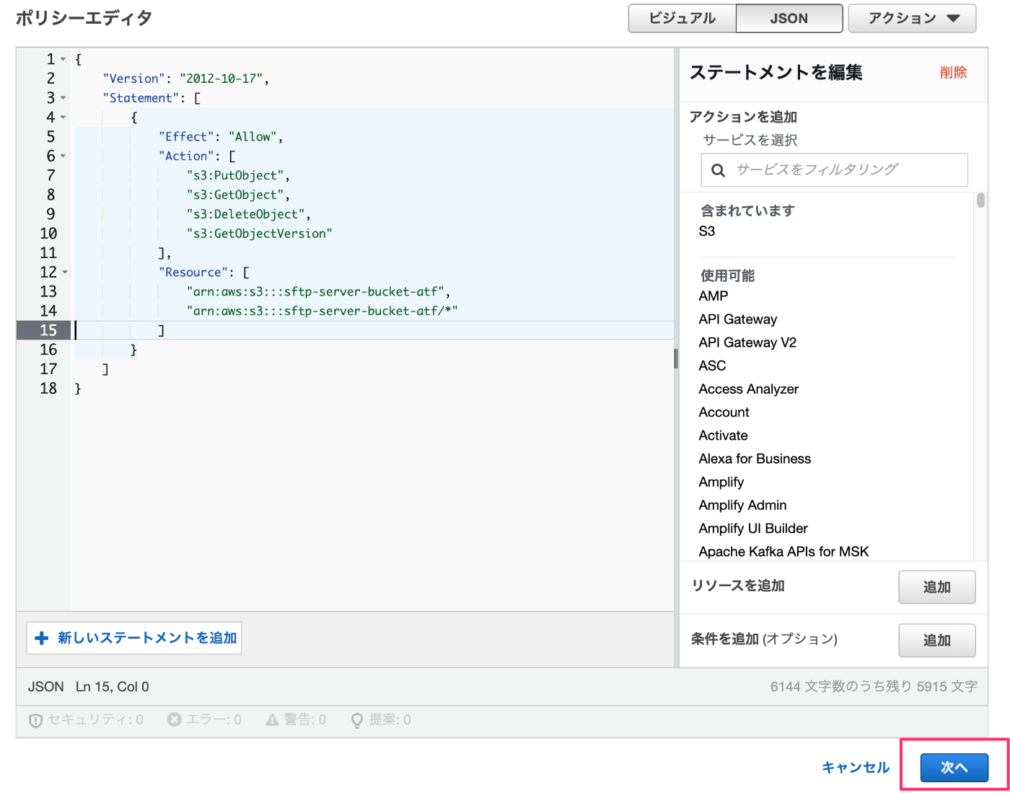1010x793 pixels.
Task: Click the 削除 link to delete statement
Action: (953, 72)
